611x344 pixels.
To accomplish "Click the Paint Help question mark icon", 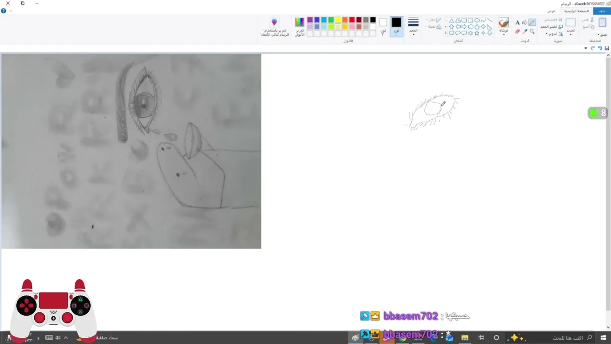I will [3, 11].
